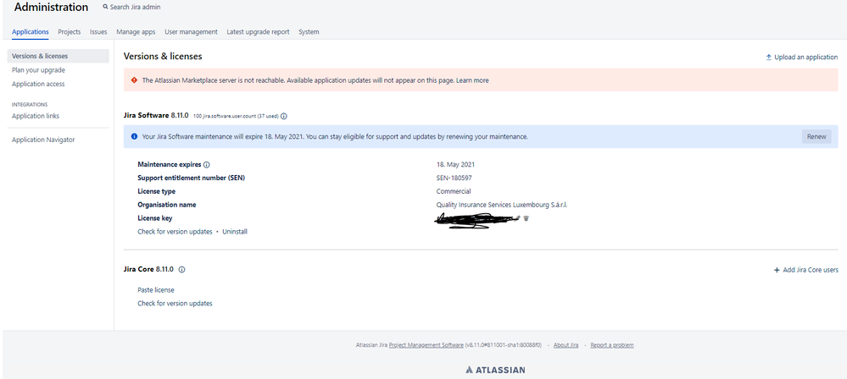Open the System tab
The image size is (847, 379).
click(x=309, y=32)
